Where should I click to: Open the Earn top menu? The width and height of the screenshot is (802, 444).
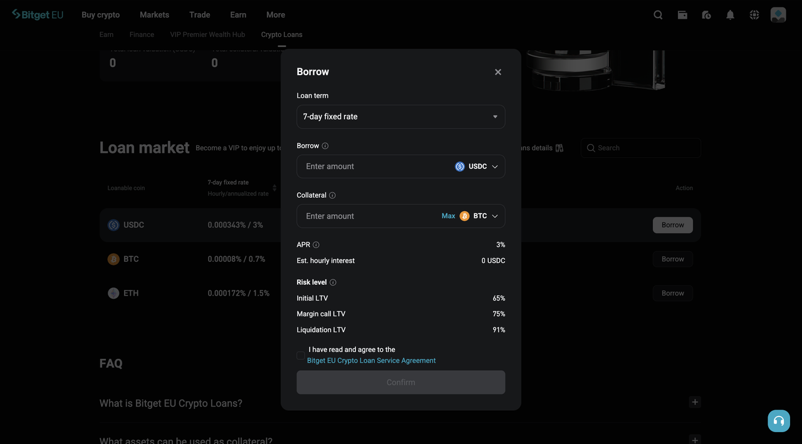click(238, 14)
